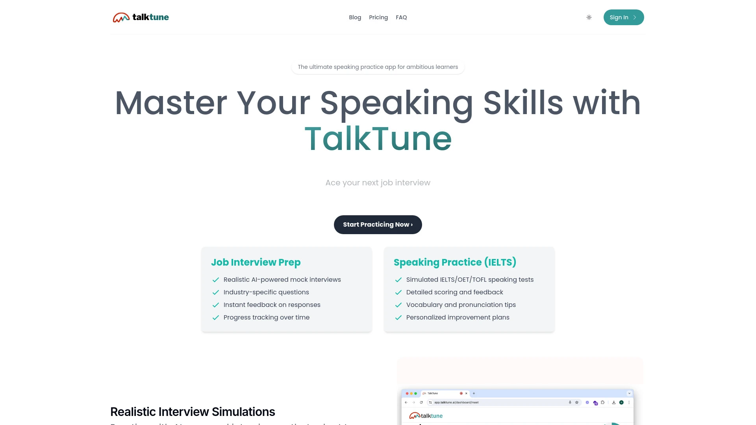Click Start Practicing Now button
The height and width of the screenshot is (425, 756).
[x=378, y=224]
